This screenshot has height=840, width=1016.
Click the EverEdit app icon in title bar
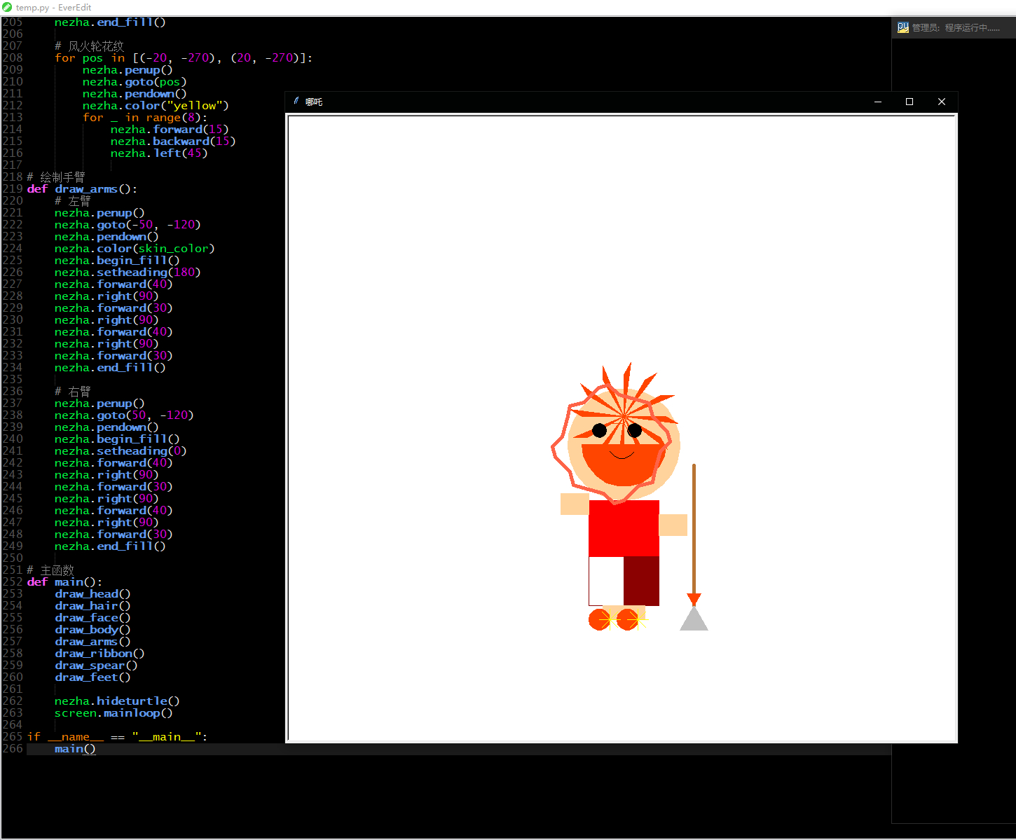point(7,7)
